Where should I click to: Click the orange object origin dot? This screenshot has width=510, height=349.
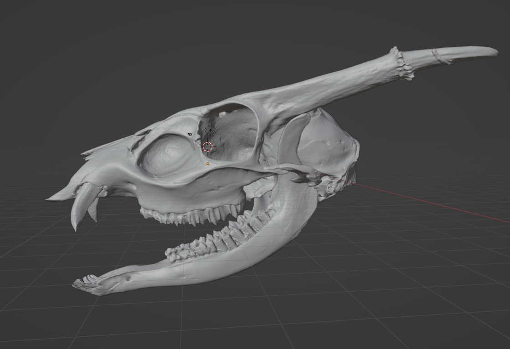tap(208, 164)
